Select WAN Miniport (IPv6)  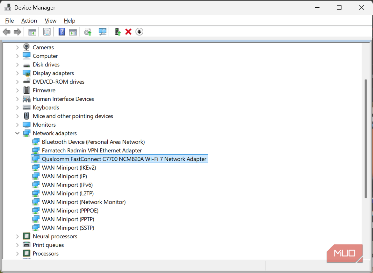pyautogui.click(x=67, y=185)
